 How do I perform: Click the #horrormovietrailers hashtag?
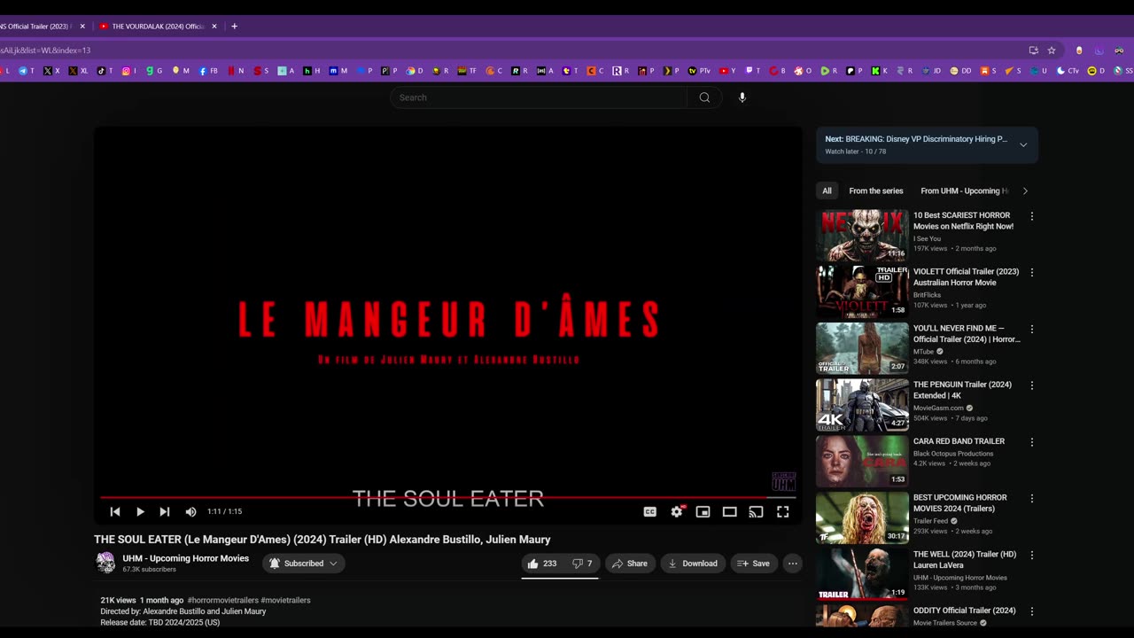point(222,600)
